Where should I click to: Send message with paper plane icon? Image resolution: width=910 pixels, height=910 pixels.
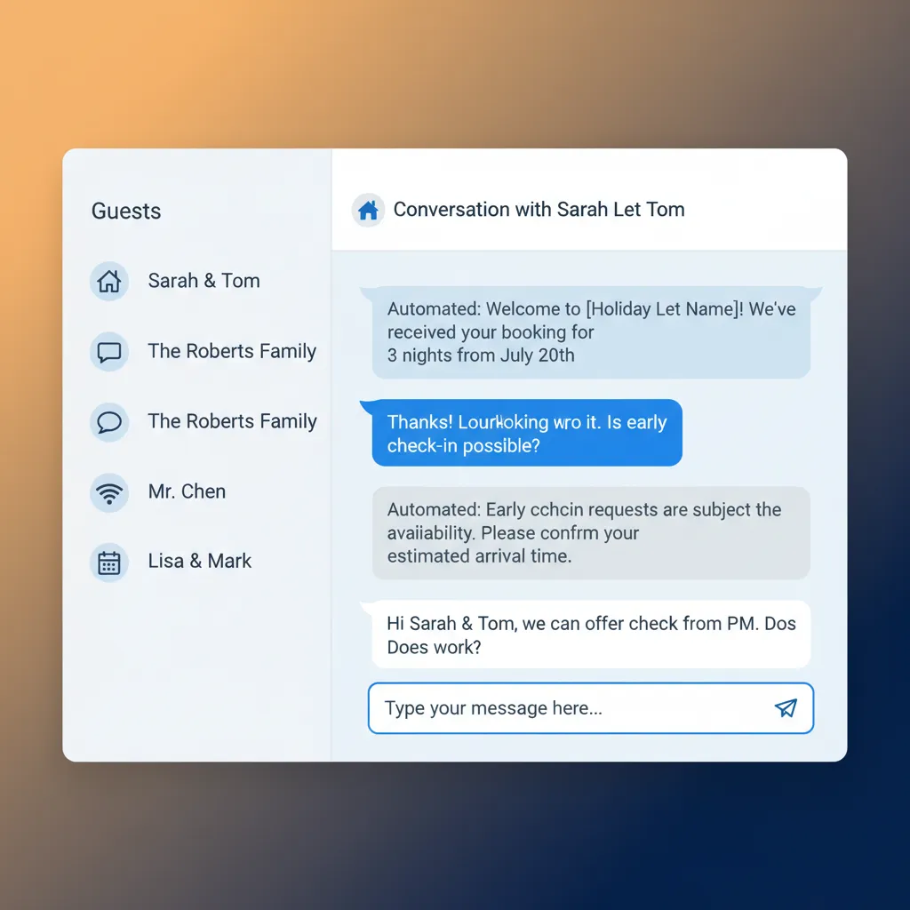pos(786,708)
